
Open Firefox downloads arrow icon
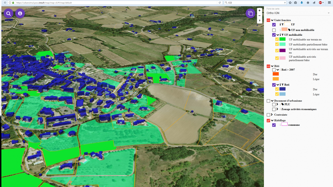click(302, 2)
